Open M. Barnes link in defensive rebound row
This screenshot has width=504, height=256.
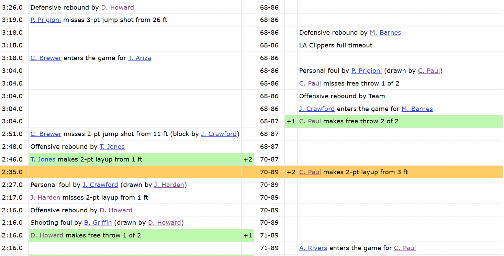tap(385, 33)
